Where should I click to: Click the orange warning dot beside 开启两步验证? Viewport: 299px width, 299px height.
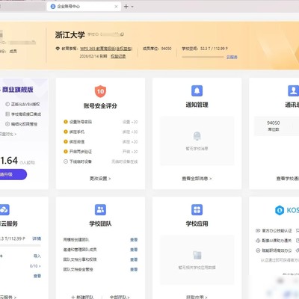[66, 152]
